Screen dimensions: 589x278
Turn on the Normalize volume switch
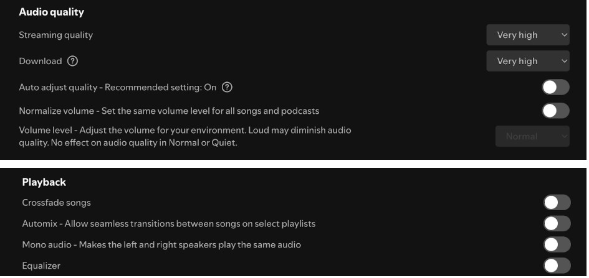tap(555, 111)
